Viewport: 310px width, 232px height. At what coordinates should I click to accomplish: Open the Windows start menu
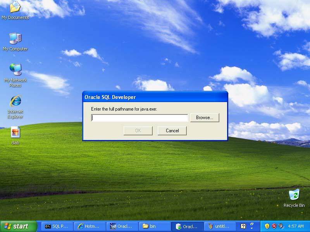pyautogui.click(x=19, y=226)
